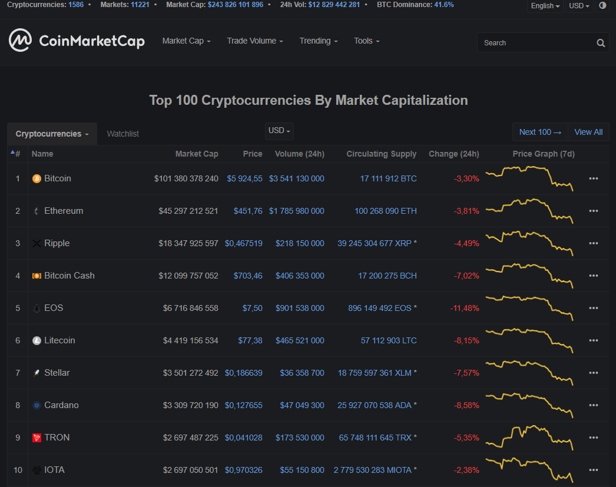
Task: Click inside the Search input field
Action: pyautogui.click(x=536, y=42)
